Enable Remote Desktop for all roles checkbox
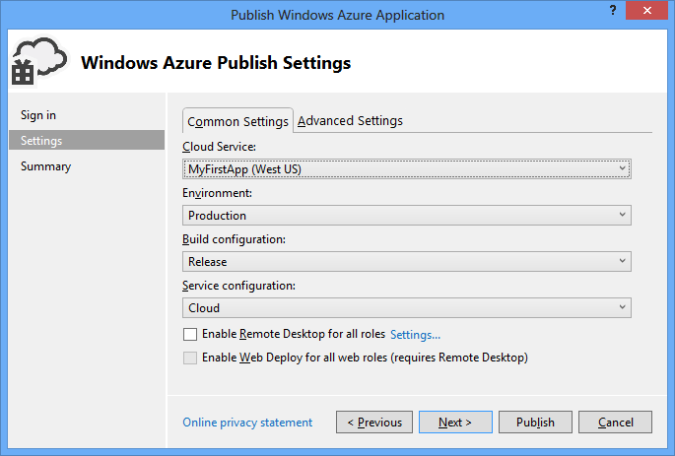 [190, 335]
